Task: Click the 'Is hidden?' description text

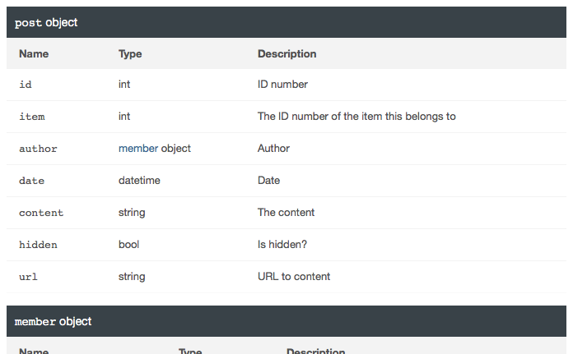Action: tap(282, 244)
